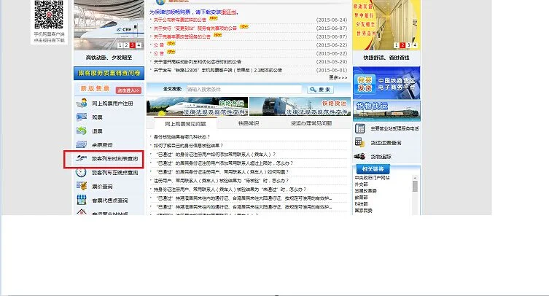Open FAQ 身份核验结果有哪几种状态？

tap(182, 137)
